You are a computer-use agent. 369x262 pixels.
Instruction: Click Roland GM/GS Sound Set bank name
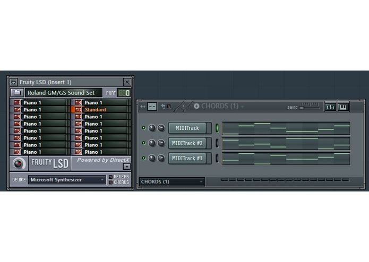pos(64,93)
